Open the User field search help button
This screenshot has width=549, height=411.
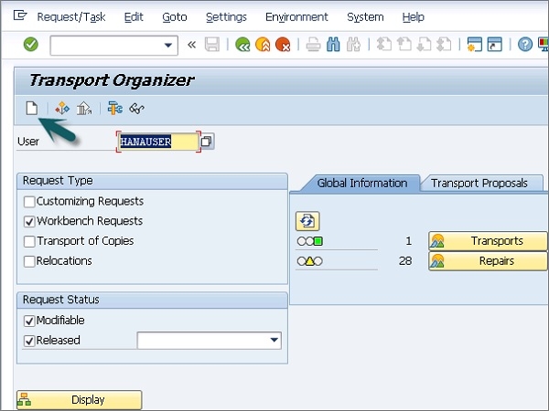tap(207, 142)
